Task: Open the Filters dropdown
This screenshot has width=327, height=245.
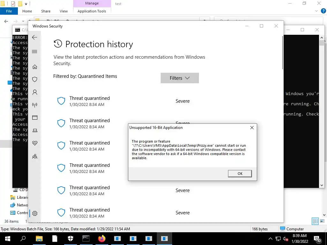Action: [179, 78]
